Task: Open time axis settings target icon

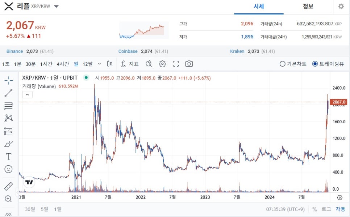Action: click(340, 197)
